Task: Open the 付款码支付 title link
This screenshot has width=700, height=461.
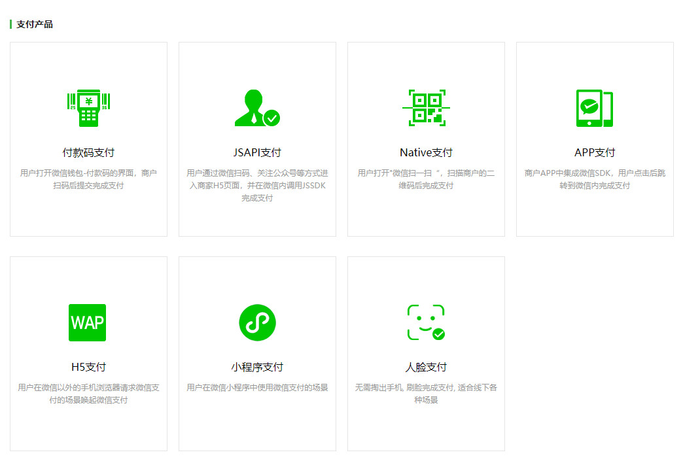Action: click(88, 152)
